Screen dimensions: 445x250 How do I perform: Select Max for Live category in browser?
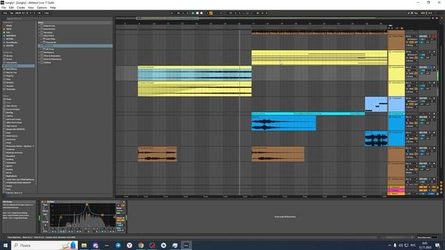[11, 72]
